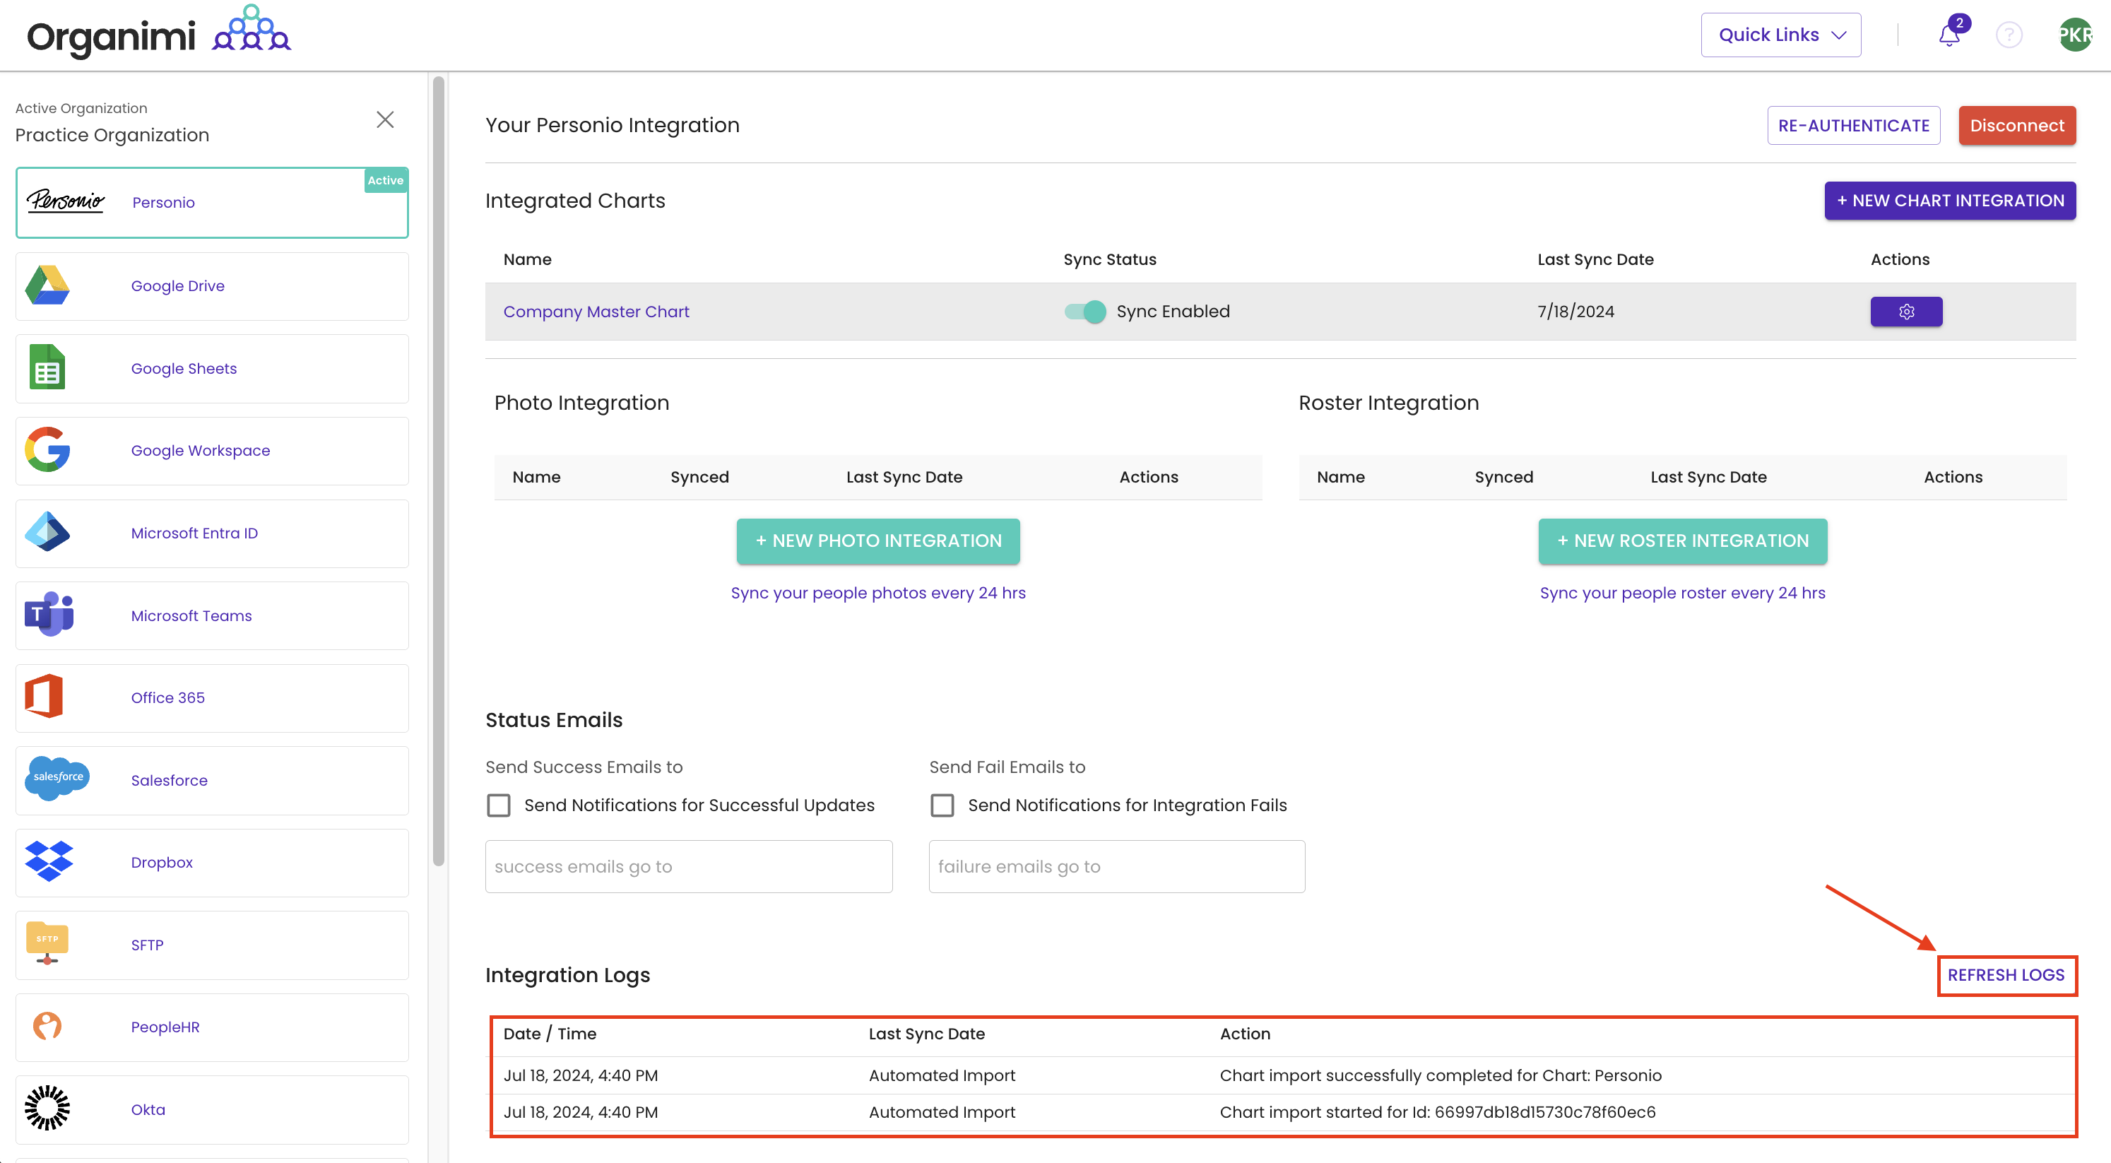
Task: Select Microsoft Teams integration link
Action: 191,615
